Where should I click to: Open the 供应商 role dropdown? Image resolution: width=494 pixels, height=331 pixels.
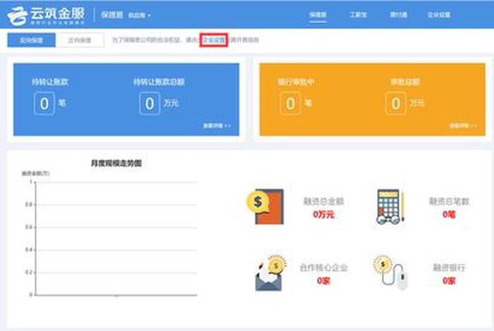point(139,15)
